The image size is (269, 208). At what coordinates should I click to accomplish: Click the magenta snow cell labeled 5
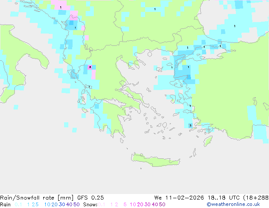coord(90,67)
